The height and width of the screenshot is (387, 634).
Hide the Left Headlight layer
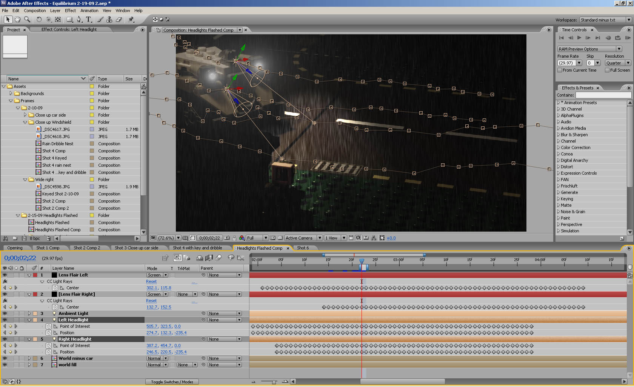(5, 320)
